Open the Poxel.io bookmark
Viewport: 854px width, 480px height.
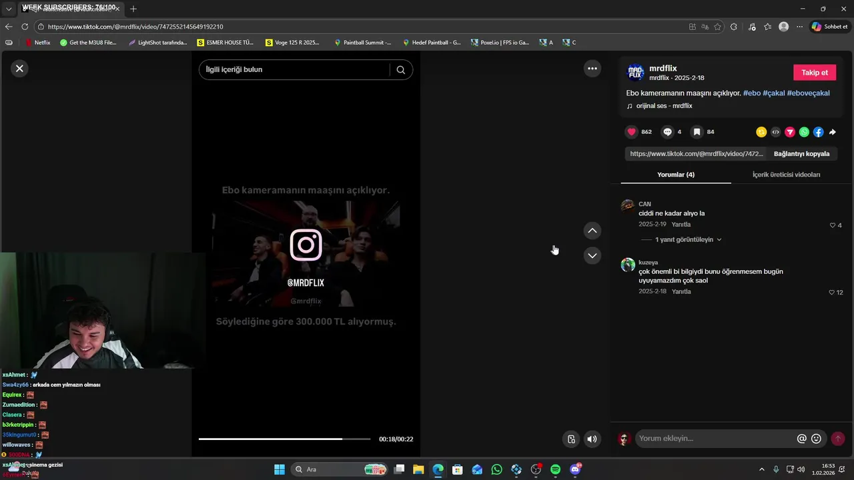(500, 43)
